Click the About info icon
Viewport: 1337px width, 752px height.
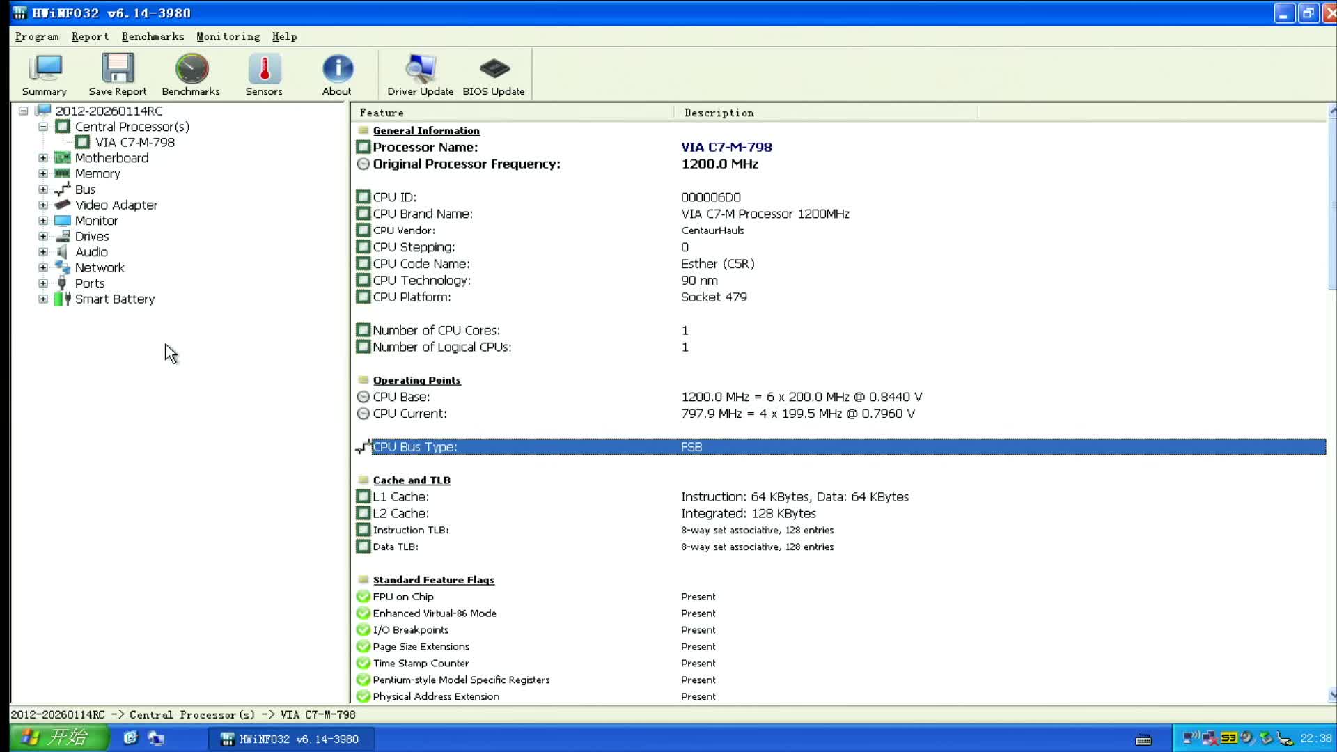click(337, 69)
